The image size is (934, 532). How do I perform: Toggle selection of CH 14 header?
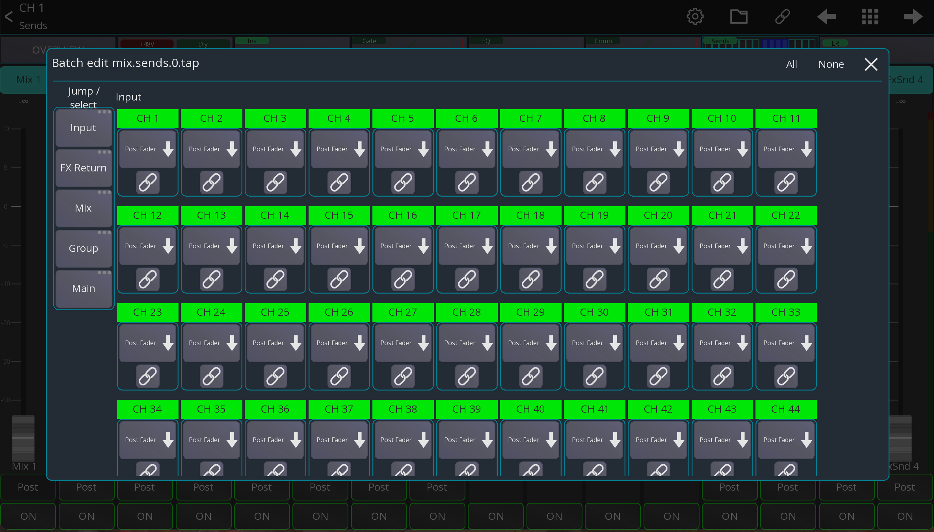[275, 216]
